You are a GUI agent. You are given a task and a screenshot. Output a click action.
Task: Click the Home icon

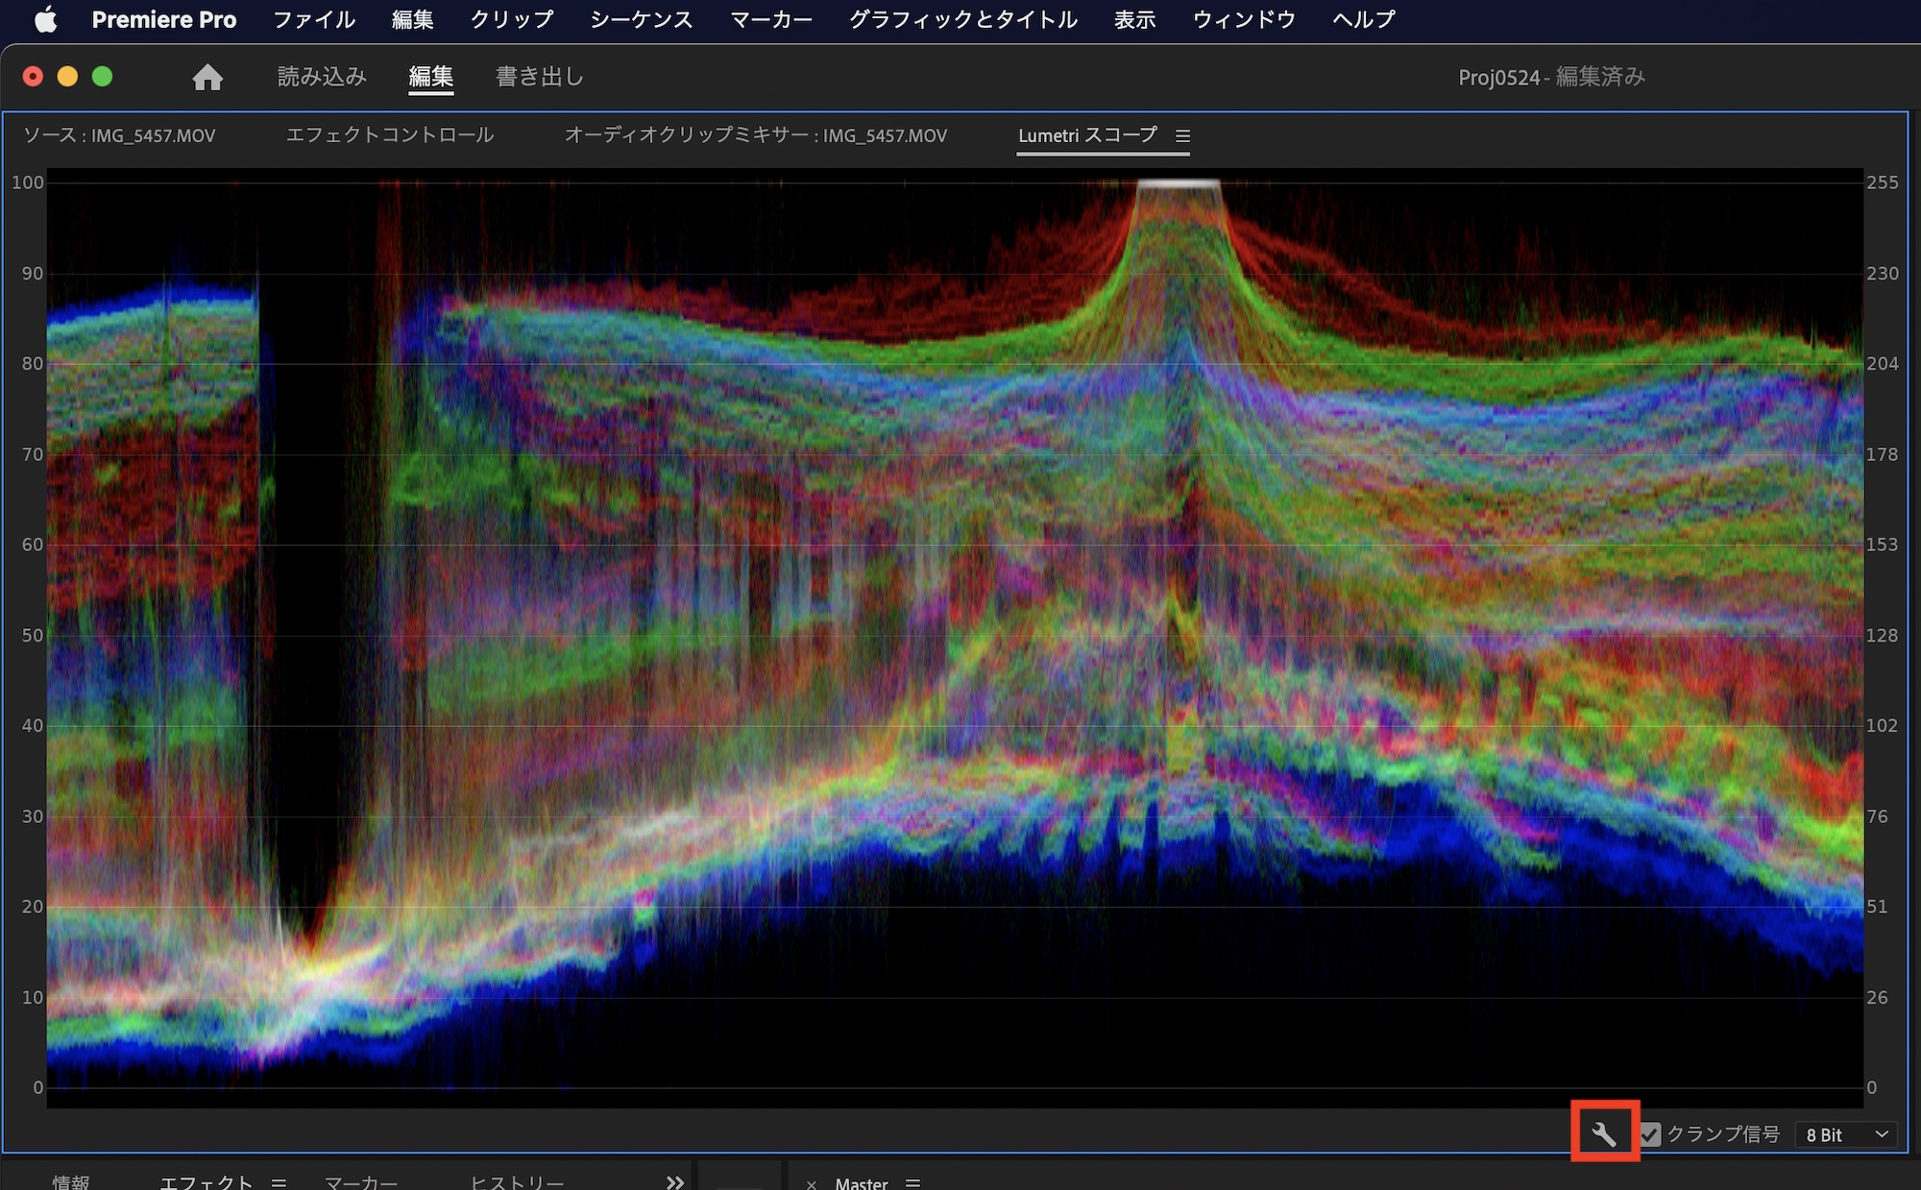[x=207, y=77]
